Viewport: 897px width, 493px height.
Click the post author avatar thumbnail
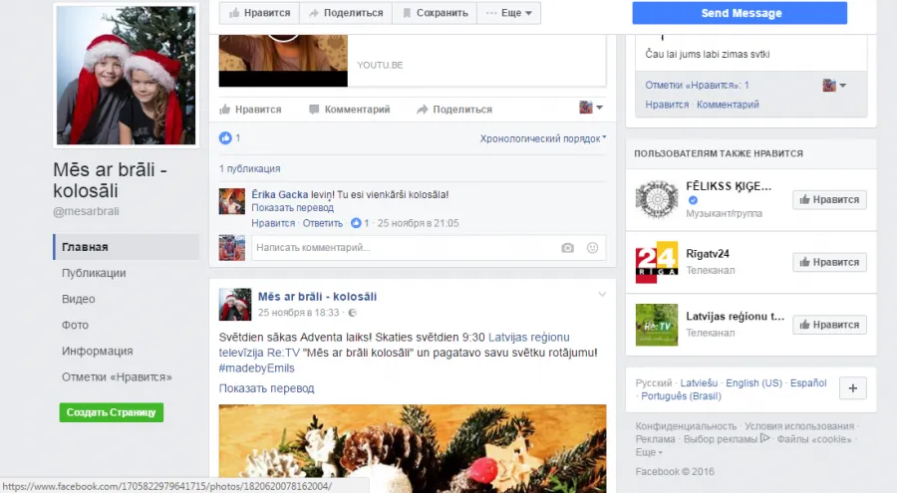pos(235,304)
